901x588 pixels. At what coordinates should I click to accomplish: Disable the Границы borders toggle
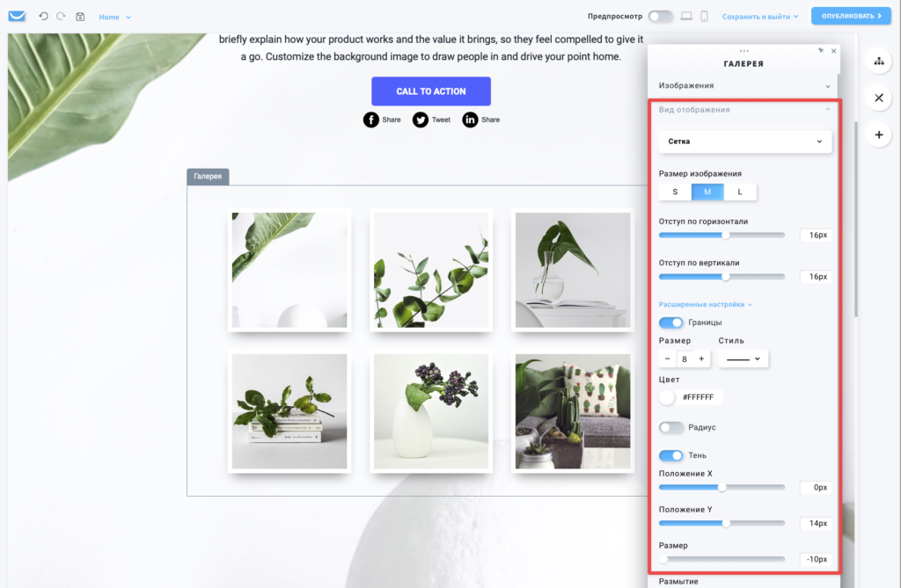pos(670,323)
